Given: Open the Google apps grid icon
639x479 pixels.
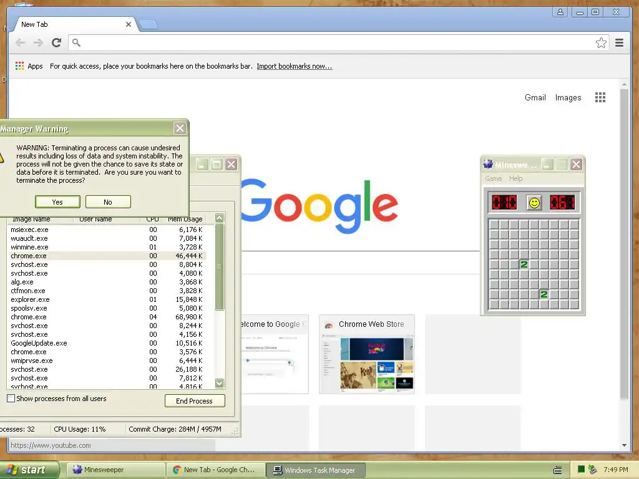Looking at the screenshot, I should tap(600, 97).
